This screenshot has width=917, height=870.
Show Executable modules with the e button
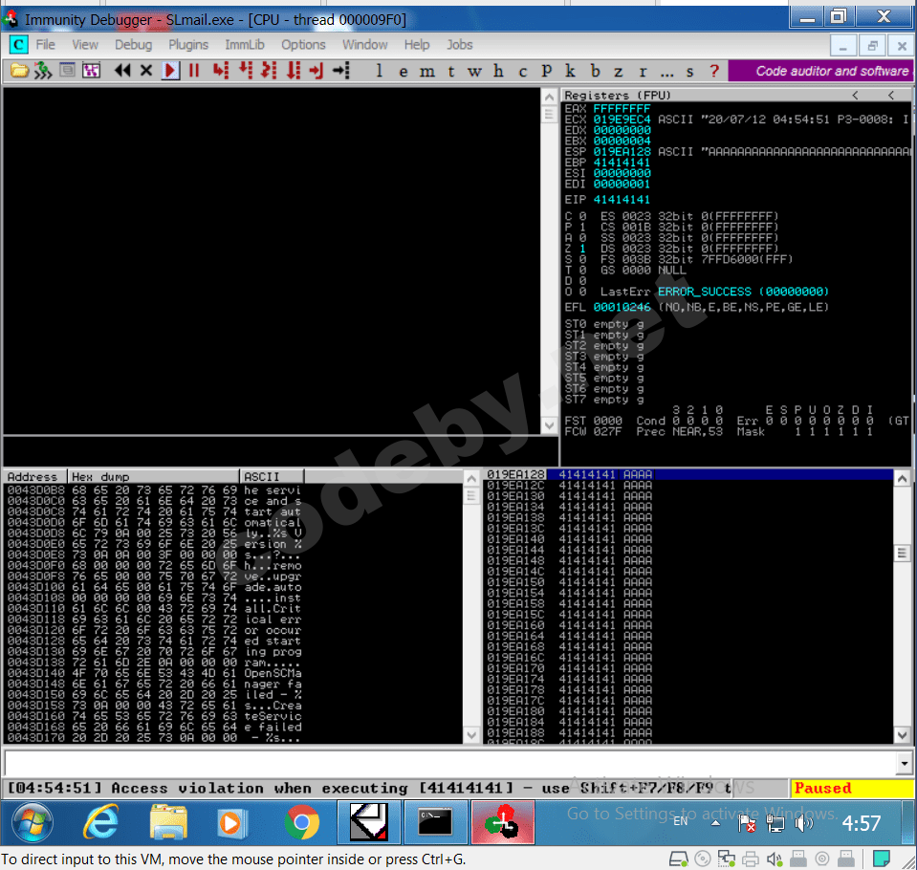(x=403, y=72)
